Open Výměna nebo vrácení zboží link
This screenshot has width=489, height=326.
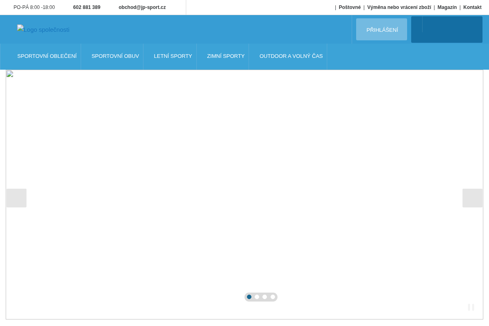(x=399, y=7)
